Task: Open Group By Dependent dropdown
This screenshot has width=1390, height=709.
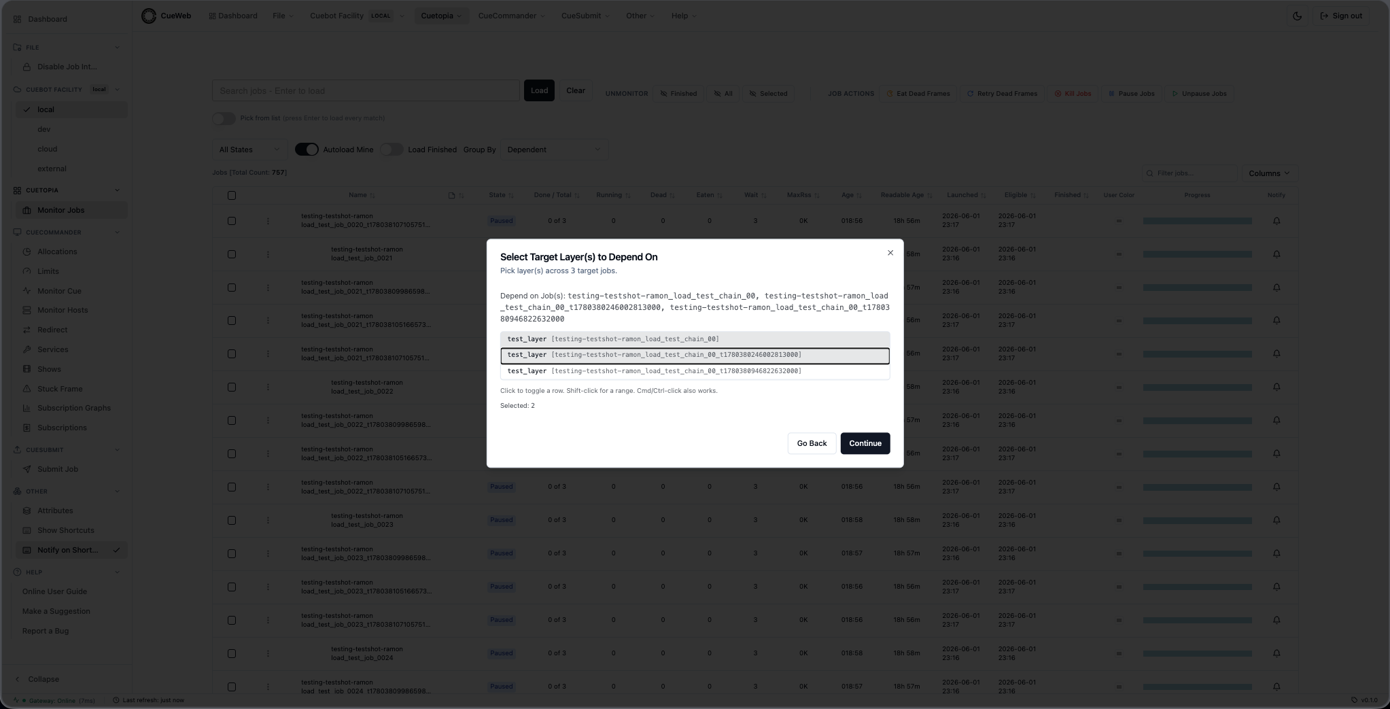Action: click(554, 150)
